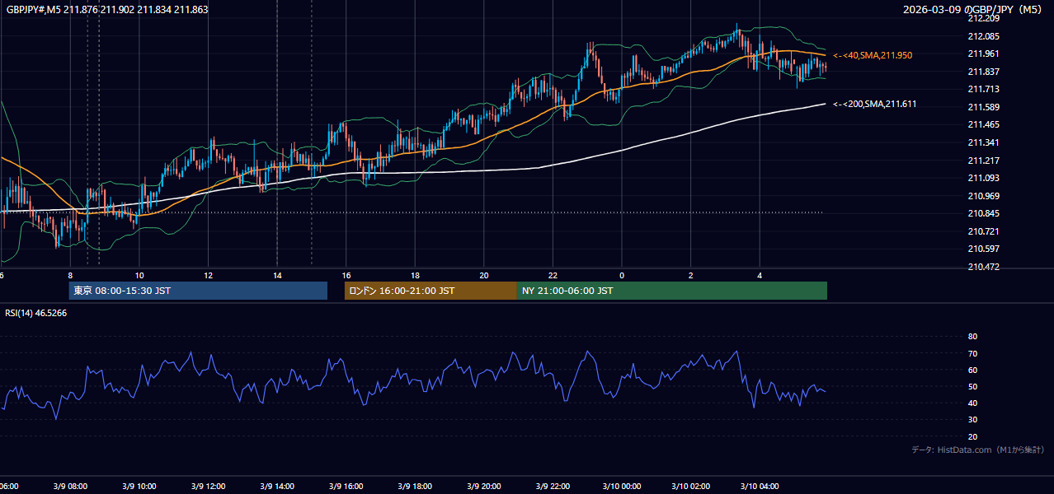This screenshot has width=1054, height=494.
Task: Click the 3/9 22:00 time label
Action: tap(553, 487)
